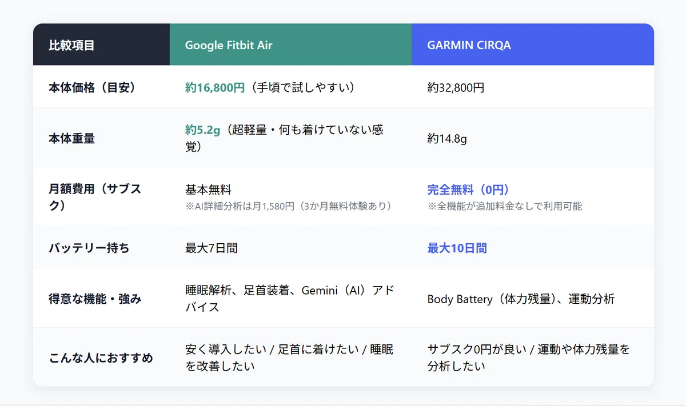Screen dimensions: 686x406
Task: Click the 比較項目 header cell
Action: tap(101, 45)
